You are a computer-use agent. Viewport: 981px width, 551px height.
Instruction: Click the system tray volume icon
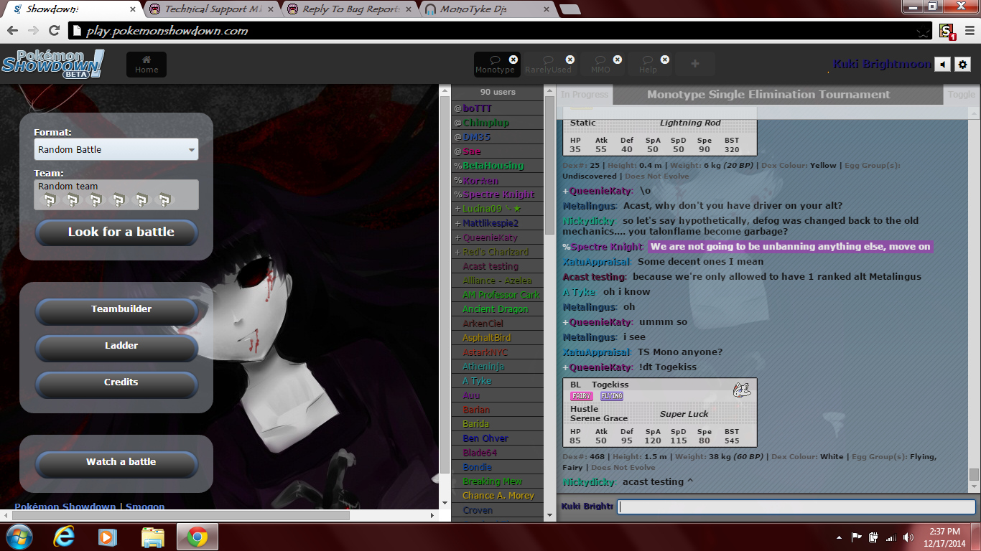908,537
